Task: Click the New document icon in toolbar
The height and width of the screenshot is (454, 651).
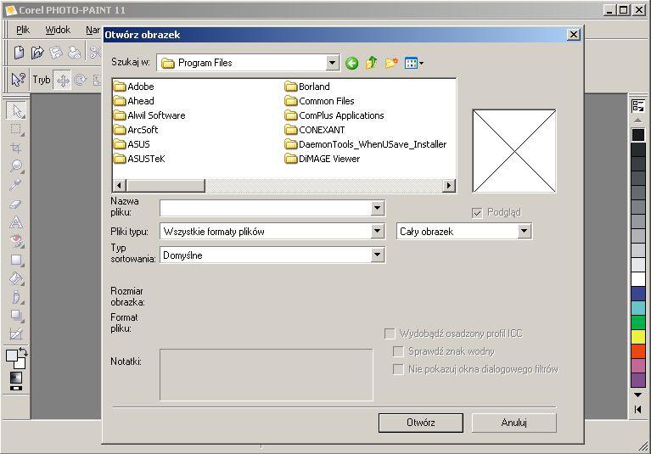Action: 19,53
